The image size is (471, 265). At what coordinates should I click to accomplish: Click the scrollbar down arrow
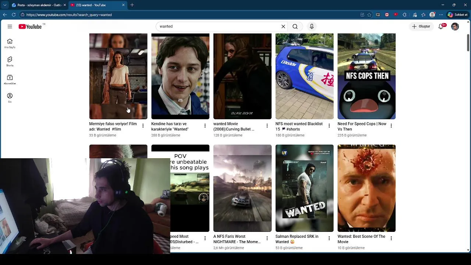click(468, 250)
